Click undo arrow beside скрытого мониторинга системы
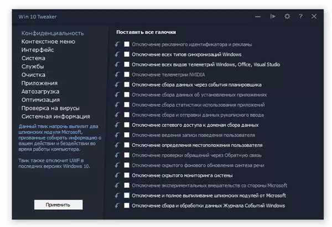Image resolution: width=332 pixels, height=227 pixels. coord(117,175)
